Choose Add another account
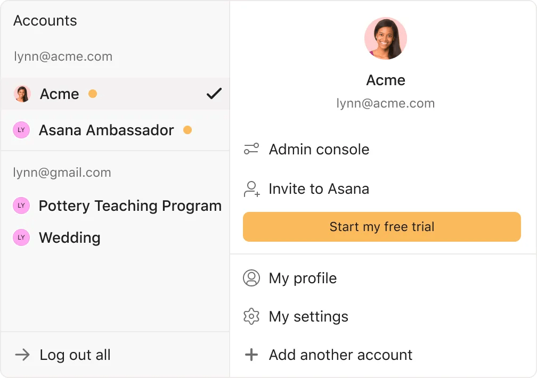 pos(340,355)
